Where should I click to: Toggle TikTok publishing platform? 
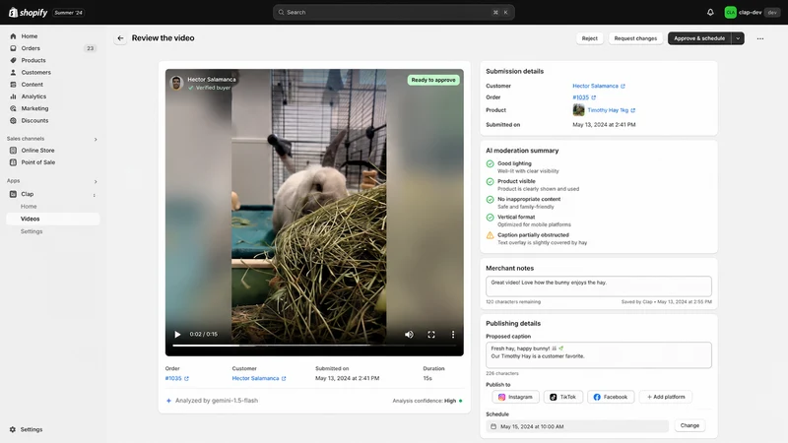(562, 397)
